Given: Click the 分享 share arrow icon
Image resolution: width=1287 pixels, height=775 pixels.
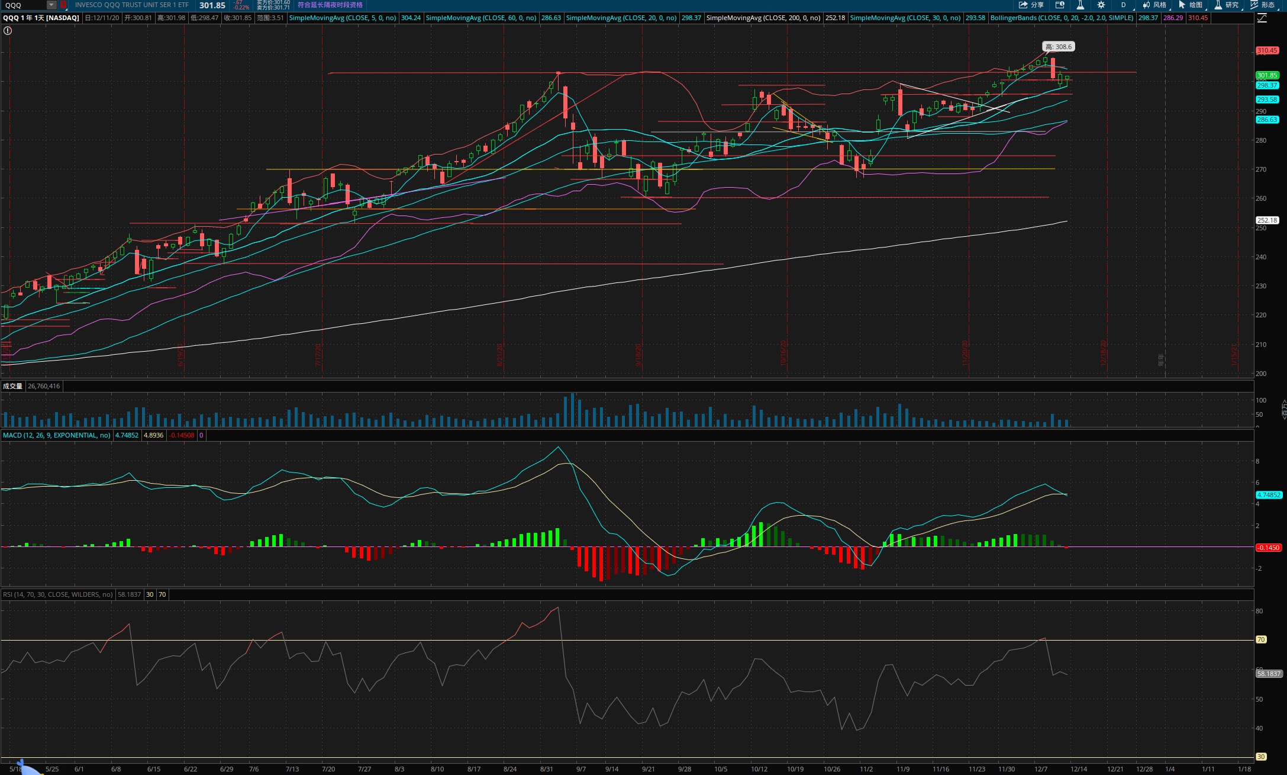Looking at the screenshot, I should 1023,5.
